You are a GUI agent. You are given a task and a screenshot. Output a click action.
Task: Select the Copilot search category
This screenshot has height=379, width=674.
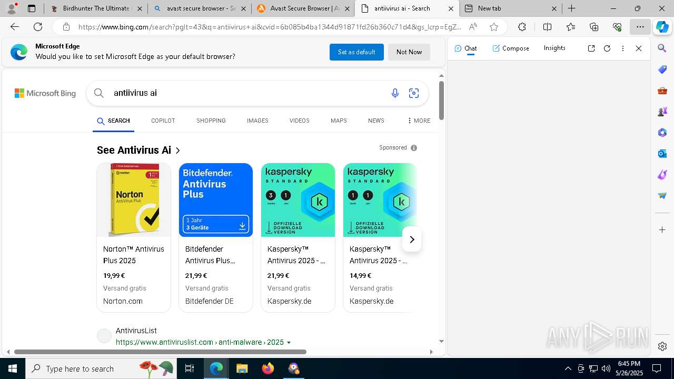point(163,121)
